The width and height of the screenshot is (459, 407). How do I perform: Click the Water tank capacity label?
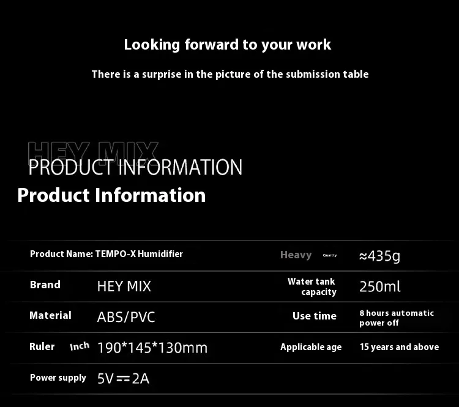click(312, 286)
